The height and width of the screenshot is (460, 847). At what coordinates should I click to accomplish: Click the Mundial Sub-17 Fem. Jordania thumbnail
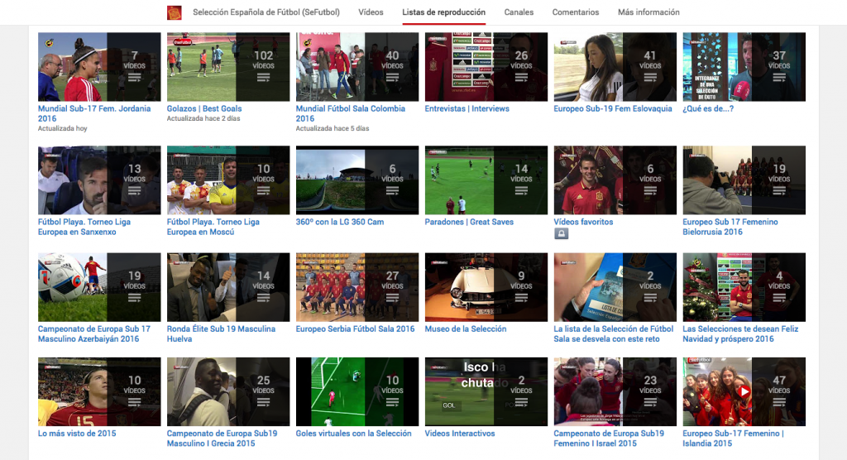pyautogui.click(x=99, y=66)
